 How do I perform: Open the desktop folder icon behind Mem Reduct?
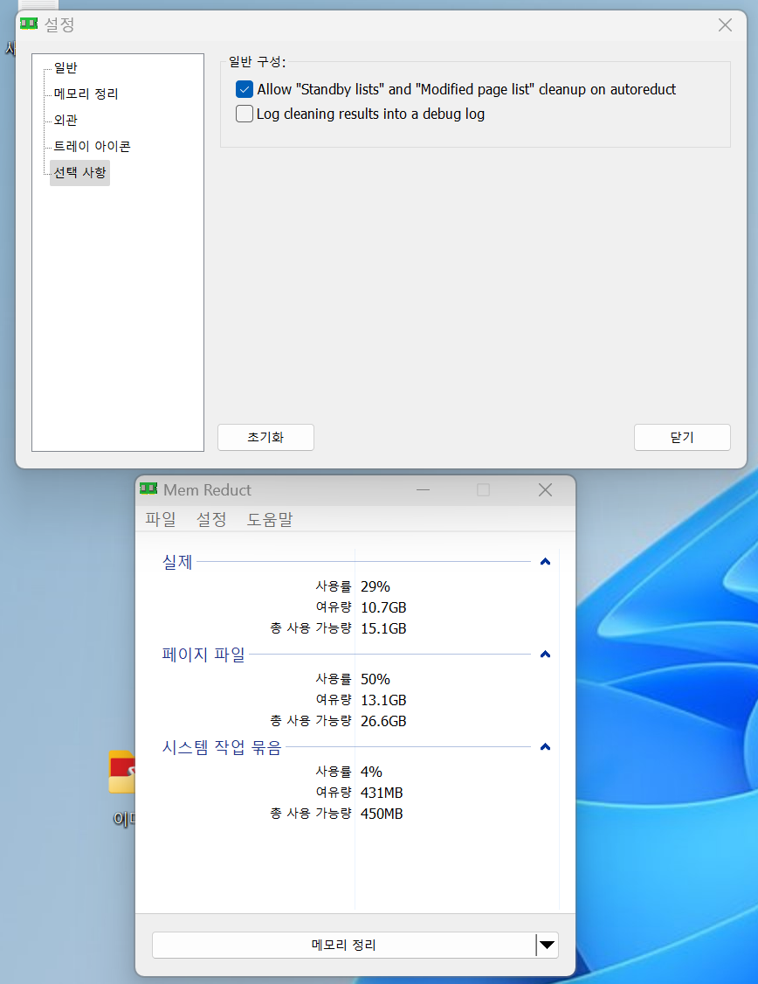pos(121,772)
